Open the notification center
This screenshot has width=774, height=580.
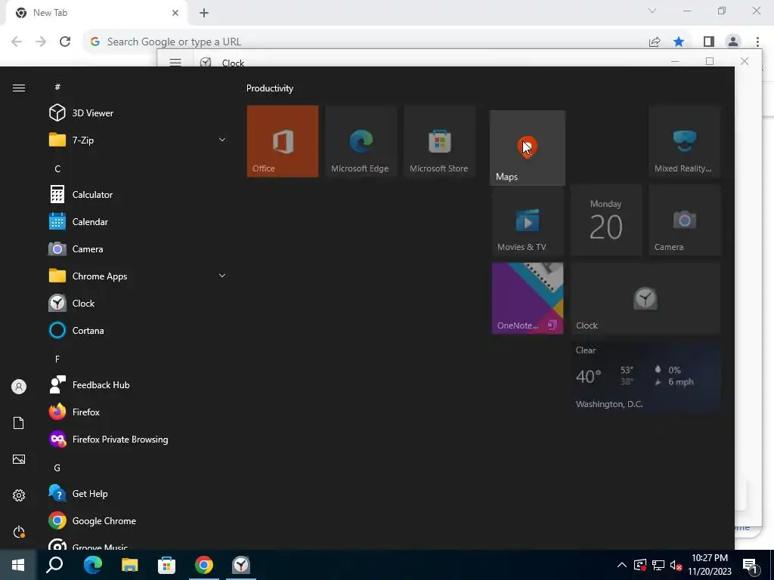pos(749,565)
